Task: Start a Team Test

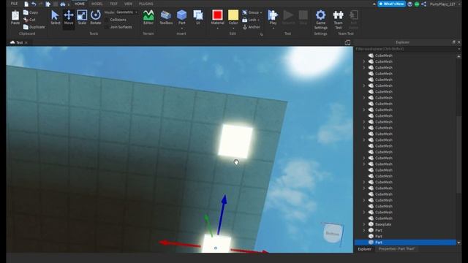Action: coord(338,20)
